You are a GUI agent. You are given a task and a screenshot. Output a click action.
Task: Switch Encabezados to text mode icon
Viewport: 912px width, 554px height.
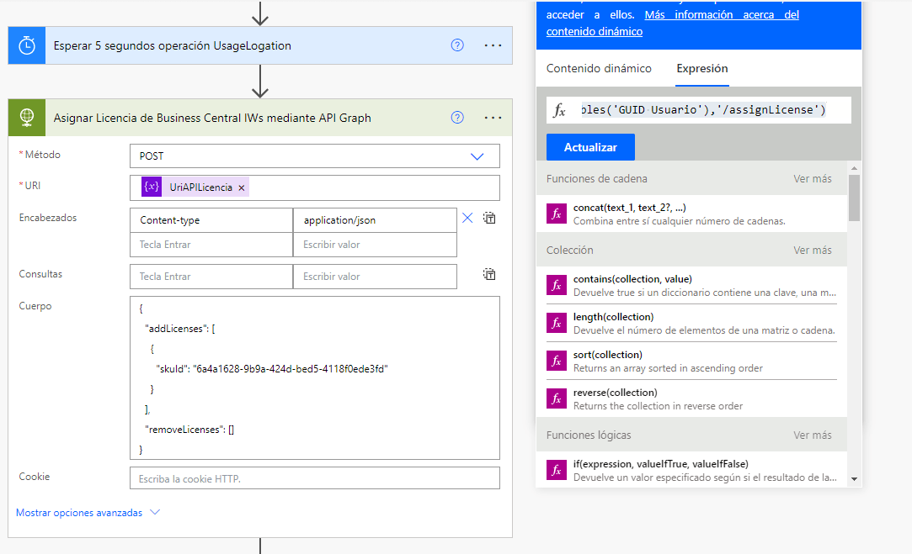[x=489, y=219]
